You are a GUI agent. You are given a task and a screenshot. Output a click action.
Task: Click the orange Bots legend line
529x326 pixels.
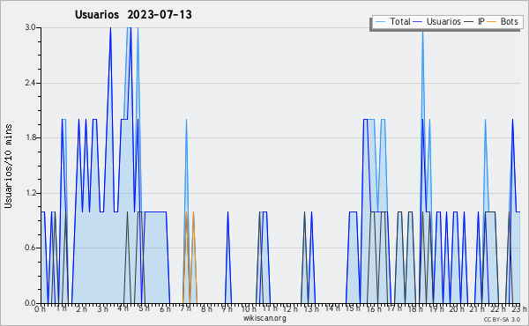(x=492, y=22)
